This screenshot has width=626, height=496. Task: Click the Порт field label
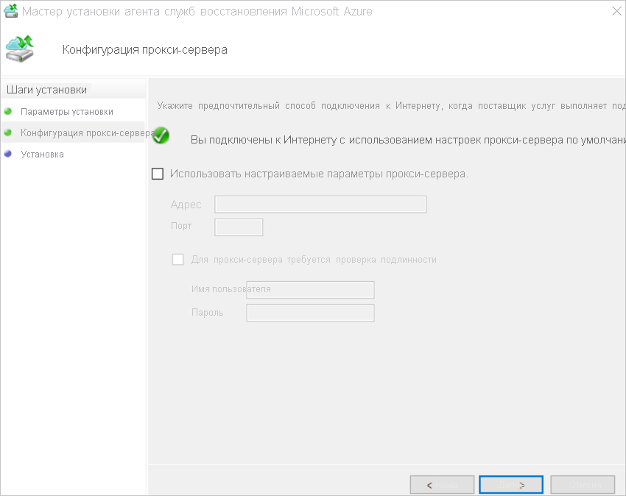[181, 226]
